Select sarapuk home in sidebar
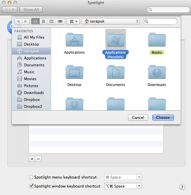Image resolution: width=191 pixels, height=195 pixels. coord(31,51)
